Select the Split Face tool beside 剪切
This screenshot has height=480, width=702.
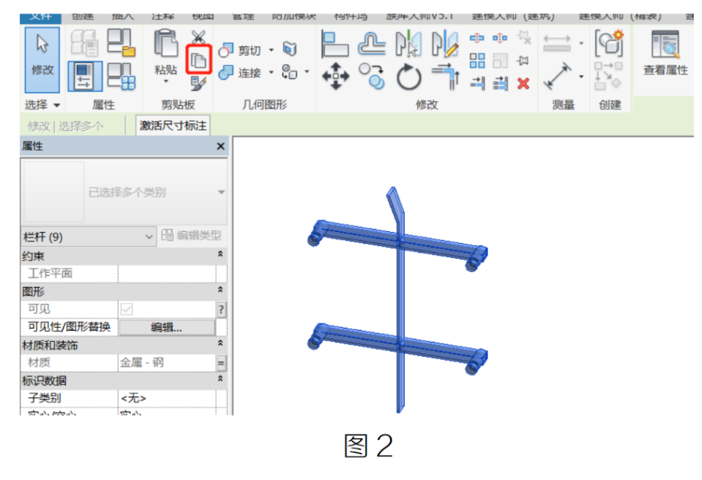pyautogui.click(x=290, y=49)
